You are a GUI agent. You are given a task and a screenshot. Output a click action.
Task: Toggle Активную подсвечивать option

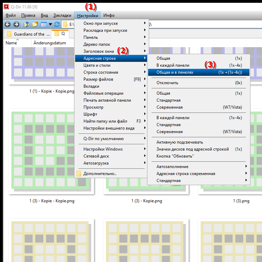tap(199, 143)
